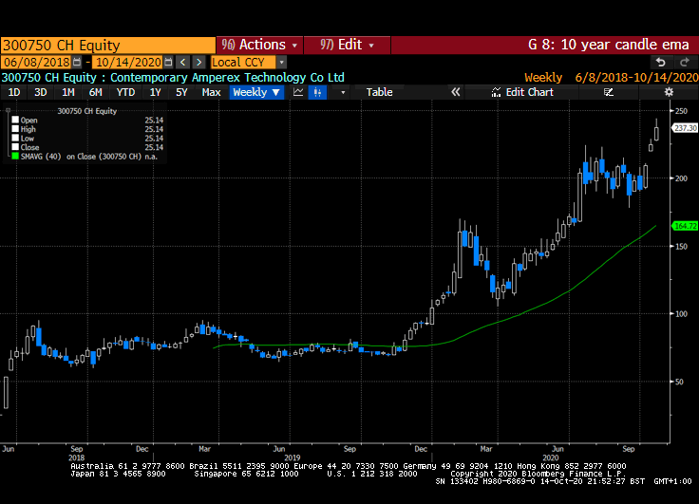Toggle Close series checkbox in legend
The height and width of the screenshot is (504, 699).
click(x=15, y=146)
